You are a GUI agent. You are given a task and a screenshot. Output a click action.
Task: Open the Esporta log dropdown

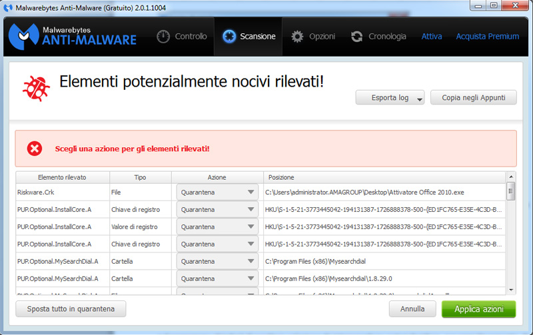pos(390,97)
